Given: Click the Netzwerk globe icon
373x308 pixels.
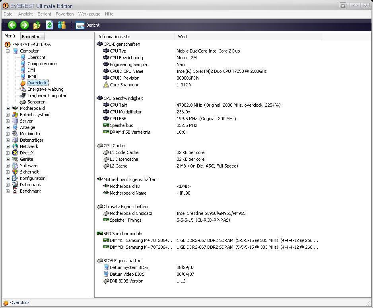Looking at the screenshot, I should (x=15, y=146).
